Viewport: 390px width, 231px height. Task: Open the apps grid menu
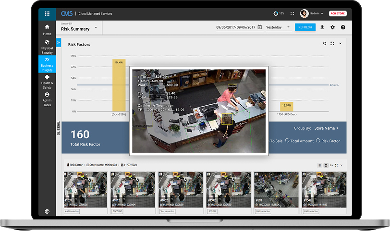pyautogui.click(x=47, y=13)
